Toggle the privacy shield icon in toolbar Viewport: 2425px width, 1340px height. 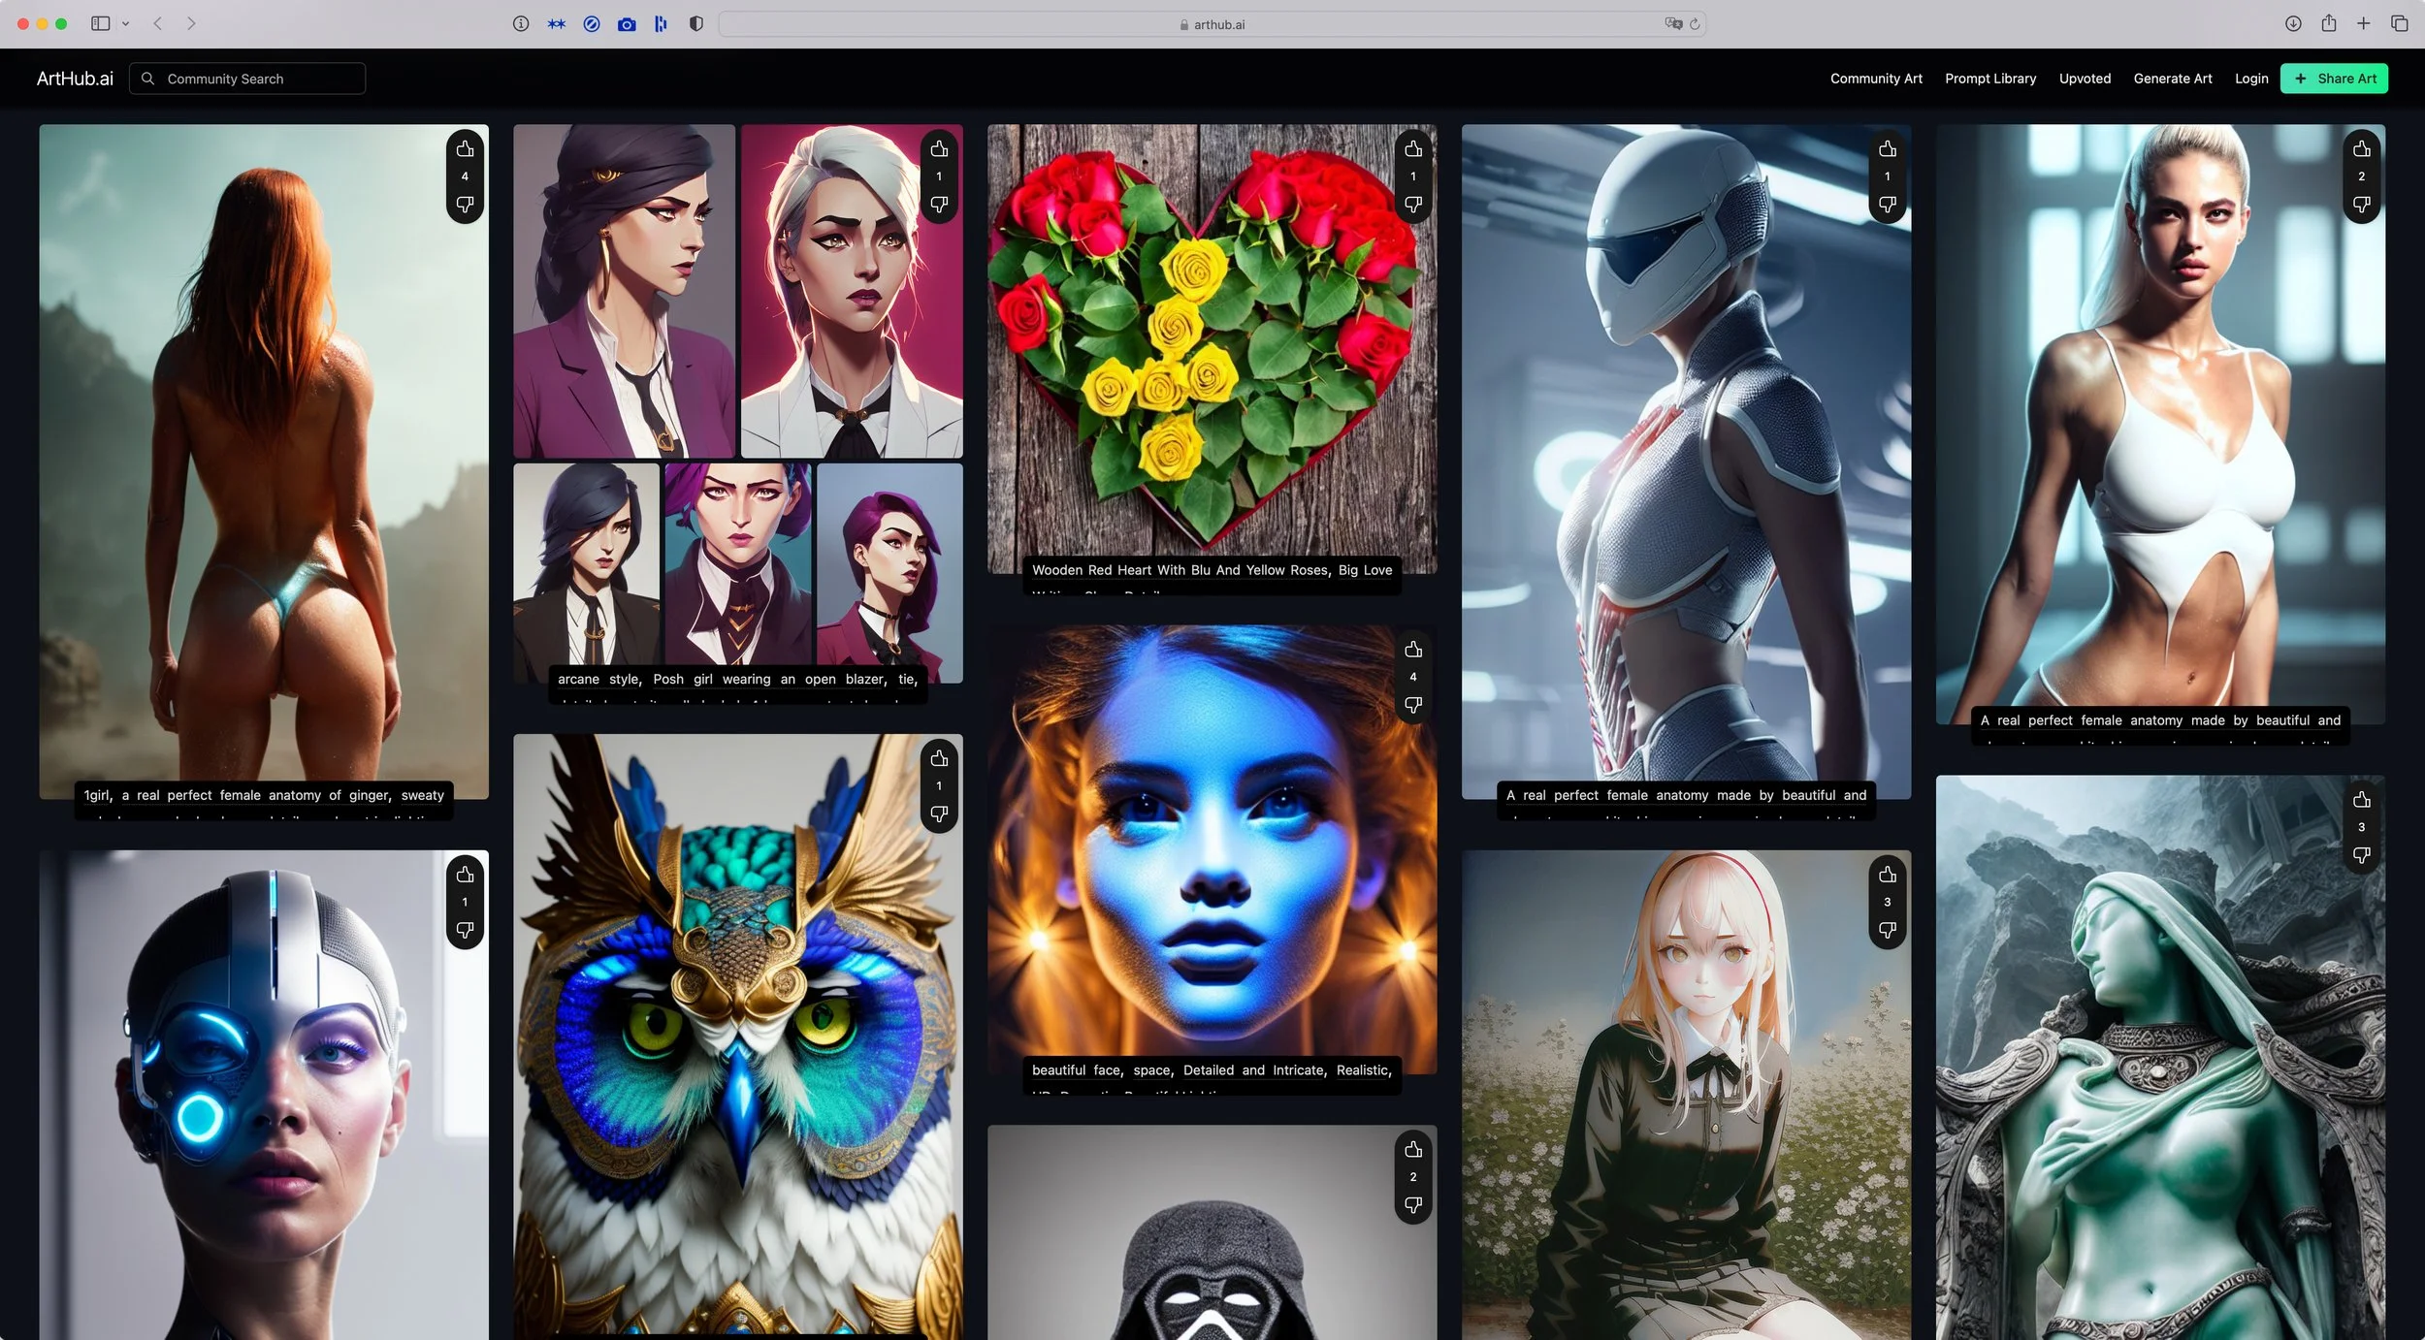coord(695,24)
